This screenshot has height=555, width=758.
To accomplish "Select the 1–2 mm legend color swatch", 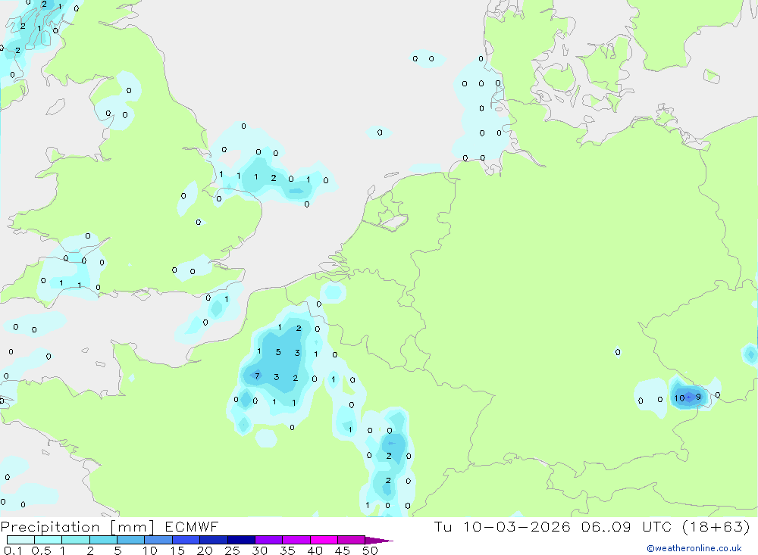I will 75,540.
